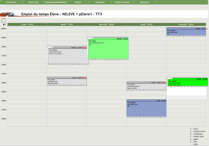Switch to the Absence(s) tab
This screenshot has height=146, width=209.
pyautogui.click(x=33, y=2)
